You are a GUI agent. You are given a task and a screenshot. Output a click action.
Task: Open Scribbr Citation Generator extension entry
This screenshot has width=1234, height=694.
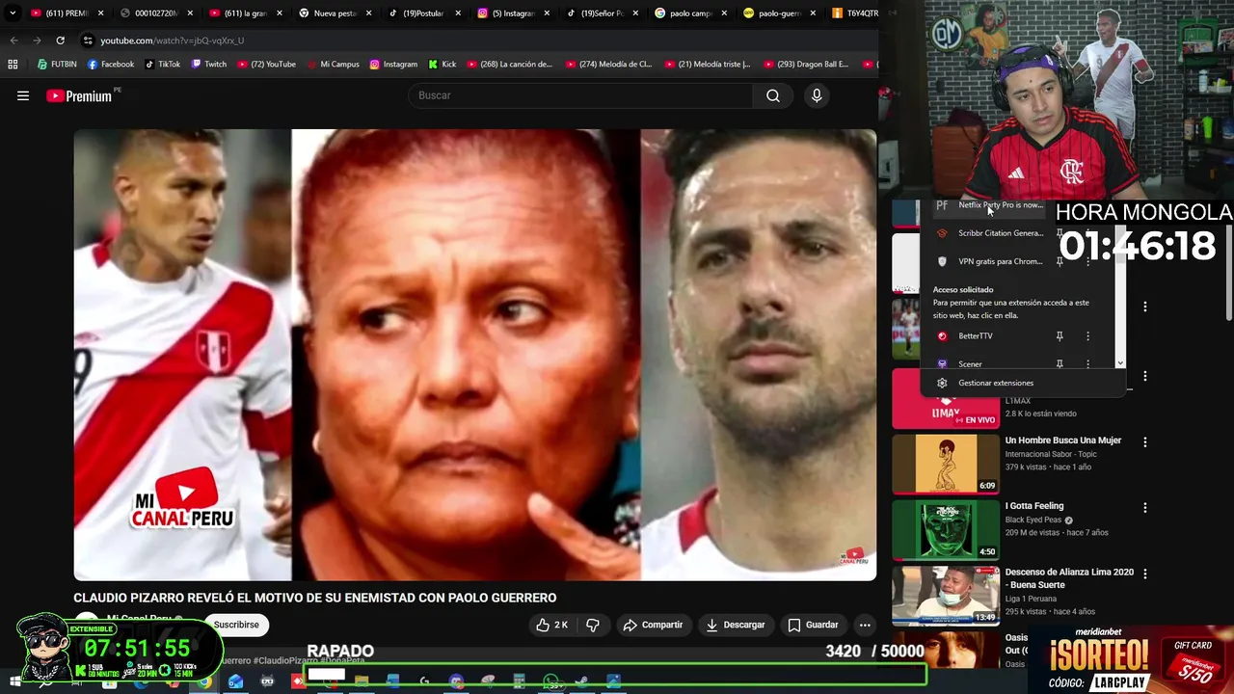[990, 233]
